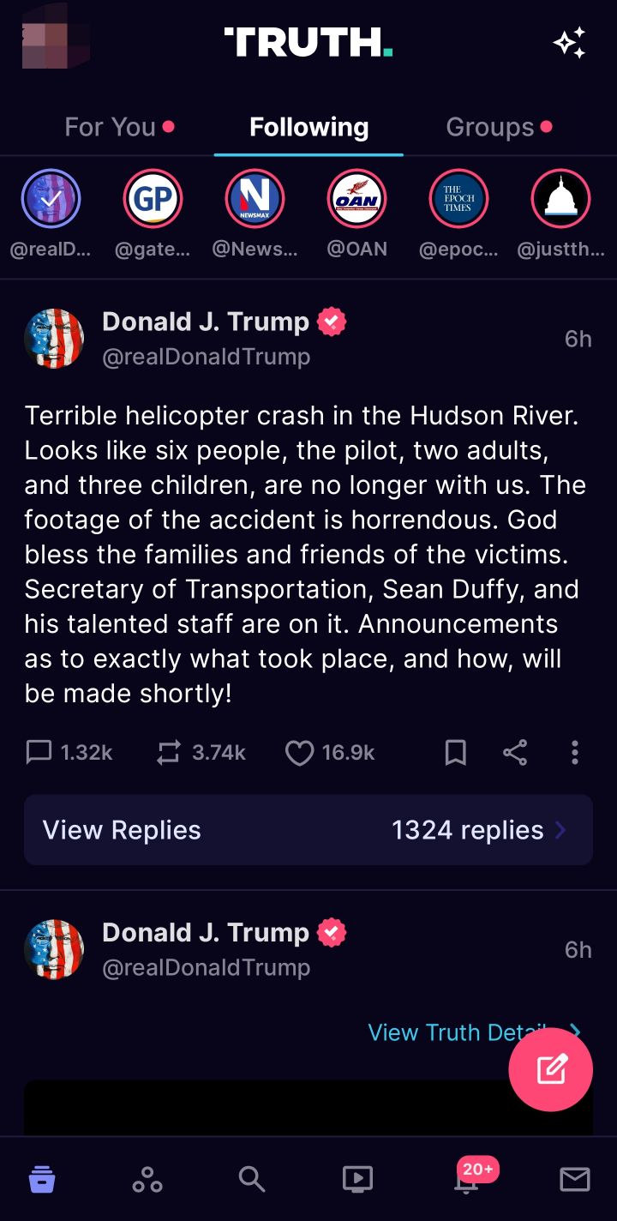This screenshot has width=617, height=1221.
Task: Expand View Replies with 1324 replies
Action: [308, 830]
